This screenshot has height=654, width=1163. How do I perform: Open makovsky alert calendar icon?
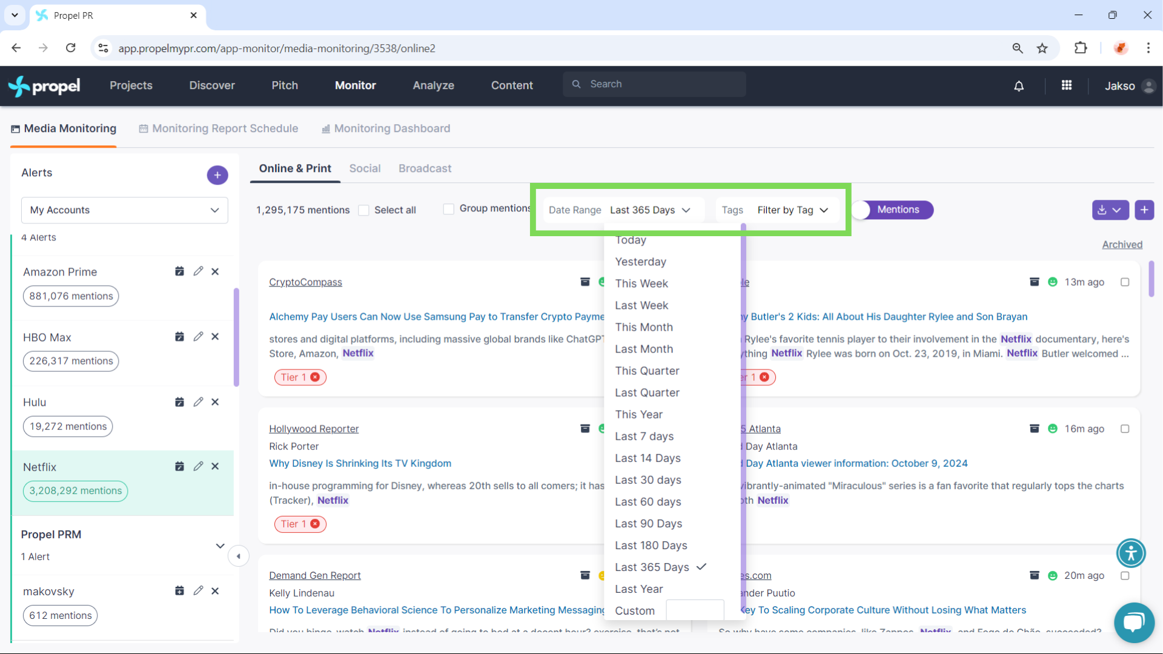coord(179,591)
